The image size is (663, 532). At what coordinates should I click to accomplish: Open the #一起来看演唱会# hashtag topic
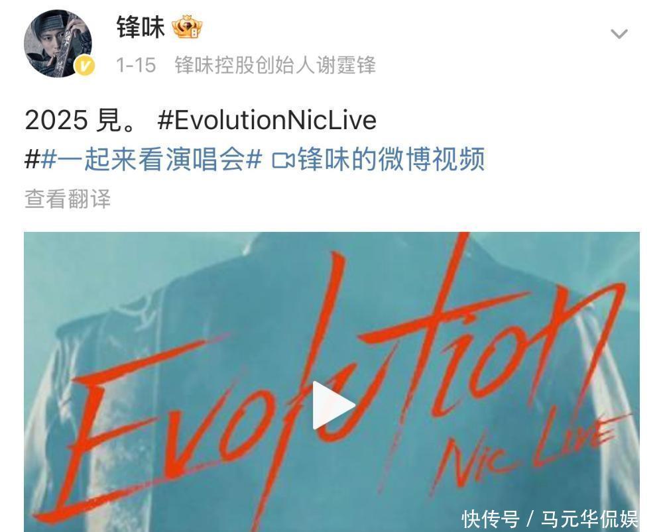pos(151,160)
